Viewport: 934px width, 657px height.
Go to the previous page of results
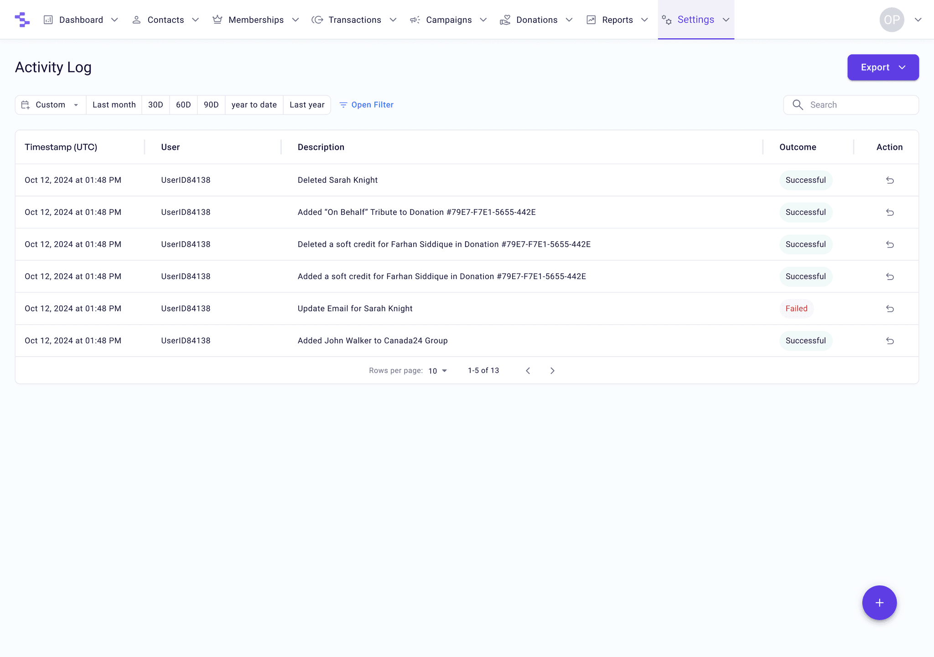(528, 371)
